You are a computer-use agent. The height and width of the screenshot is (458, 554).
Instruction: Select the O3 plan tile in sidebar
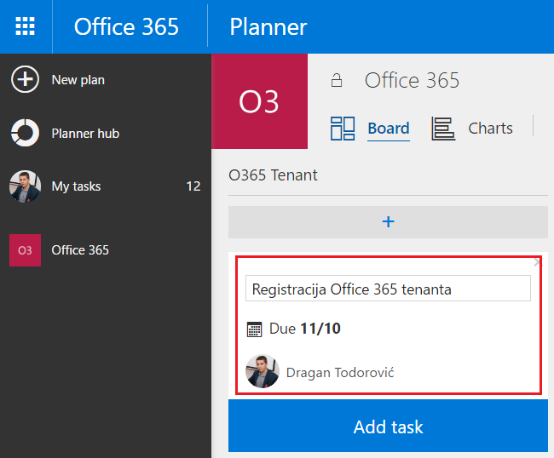click(25, 250)
